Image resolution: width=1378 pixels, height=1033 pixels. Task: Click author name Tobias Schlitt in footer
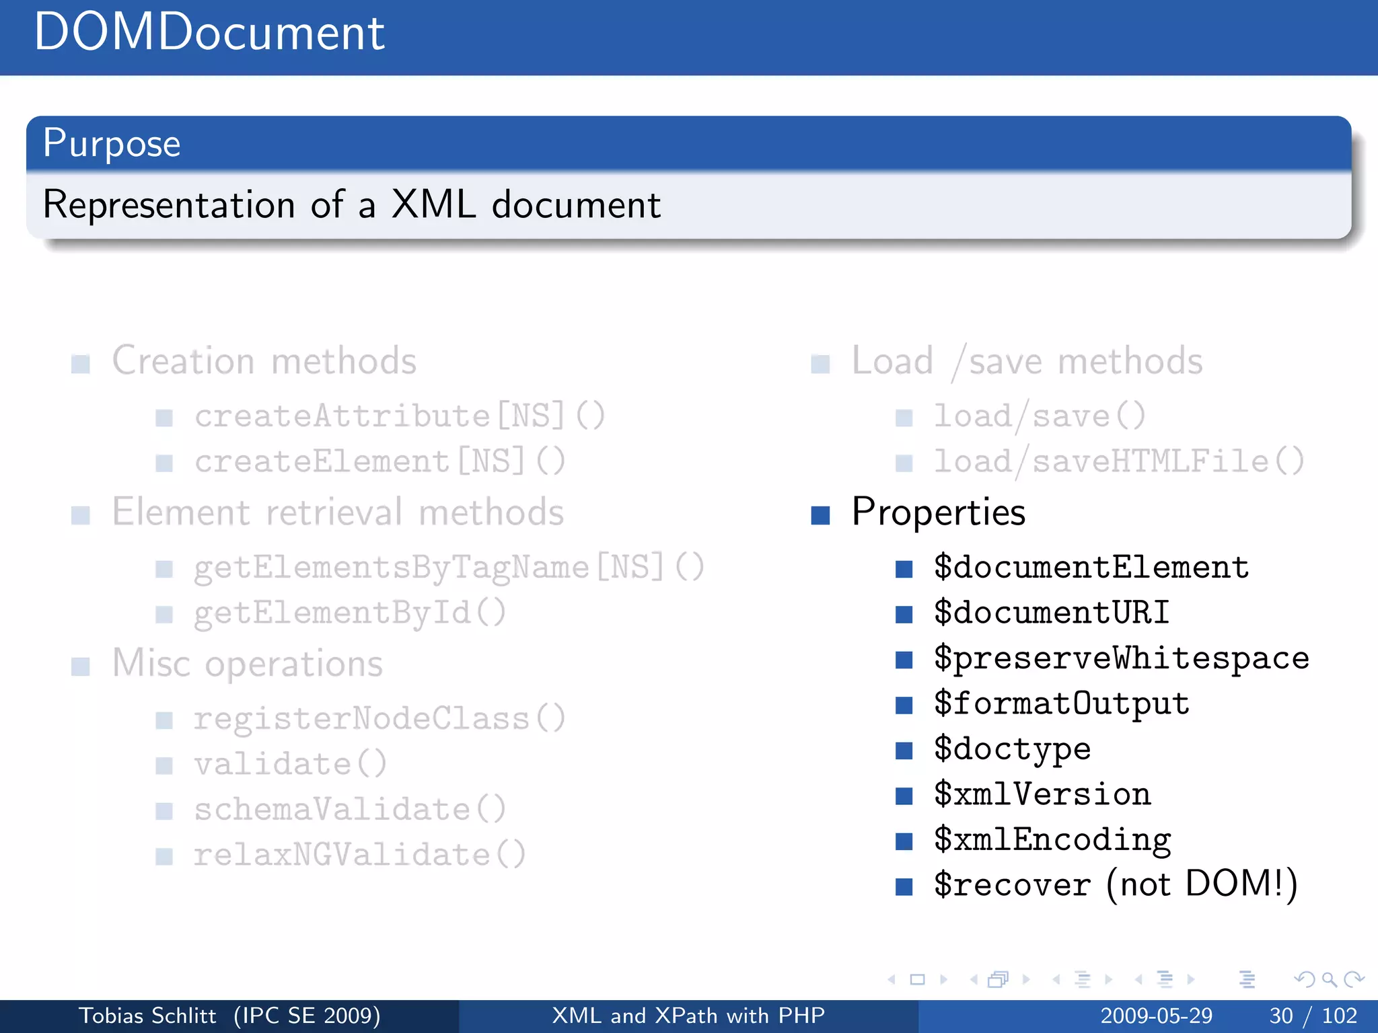[147, 1016]
